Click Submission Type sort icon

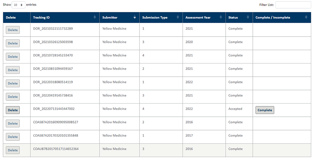pyautogui.click(x=178, y=17)
